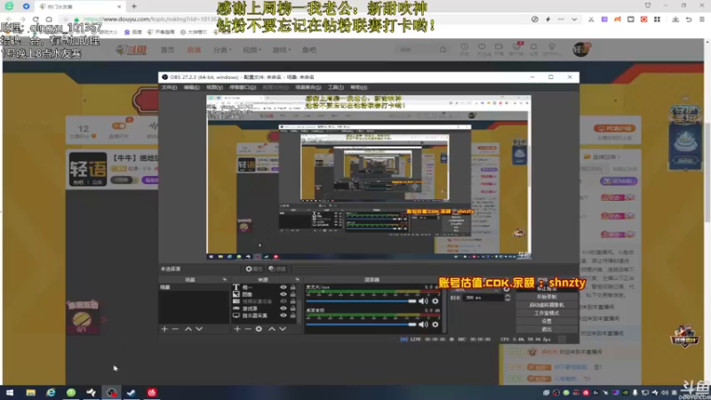Open a new browser tab with plus

click(x=134, y=6)
